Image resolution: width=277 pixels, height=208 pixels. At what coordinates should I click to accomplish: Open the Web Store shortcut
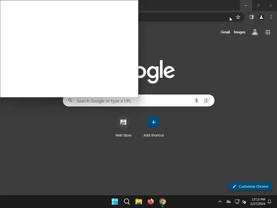click(x=123, y=127)
